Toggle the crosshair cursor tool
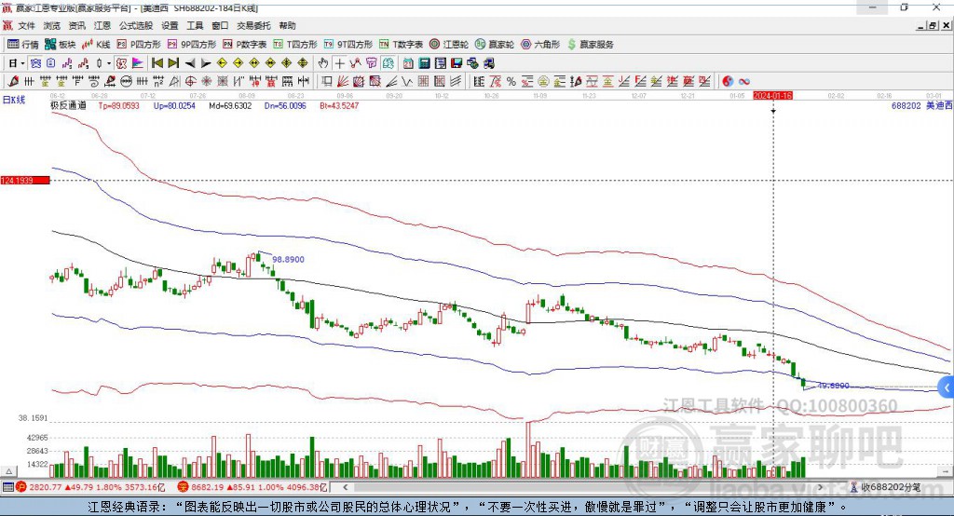Image resolution: width=954 pixels, height=516 pixels. point(339,63)
